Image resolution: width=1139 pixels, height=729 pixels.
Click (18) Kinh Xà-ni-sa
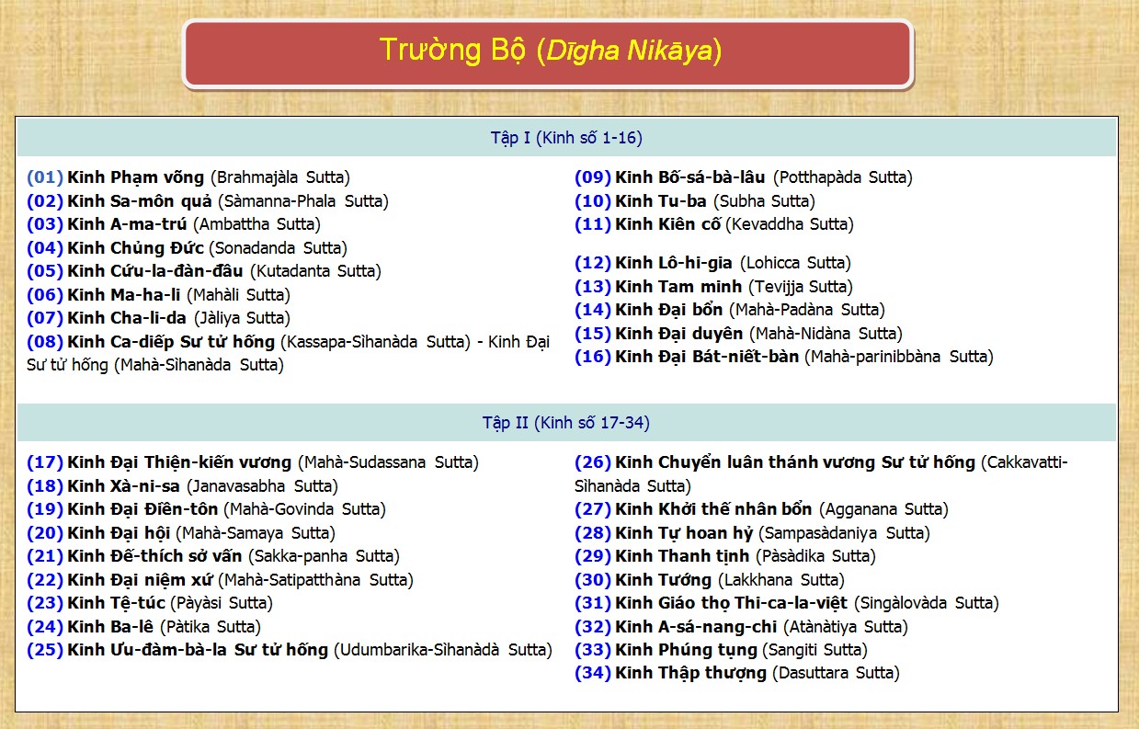point(103,485)
